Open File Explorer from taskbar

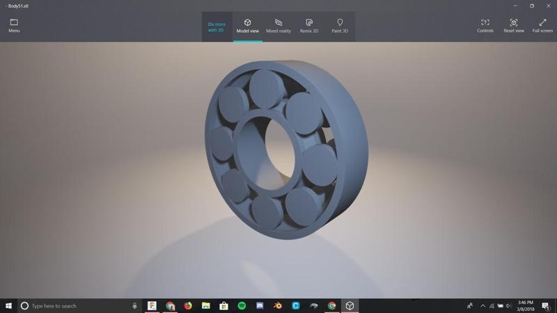pyautogui.click(x=205, y=305)
